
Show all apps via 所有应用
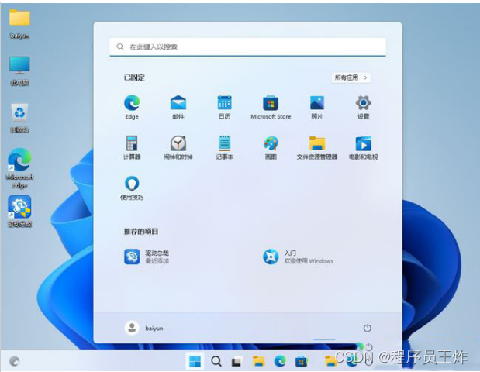pyautogui.click(x=351, y=77)
